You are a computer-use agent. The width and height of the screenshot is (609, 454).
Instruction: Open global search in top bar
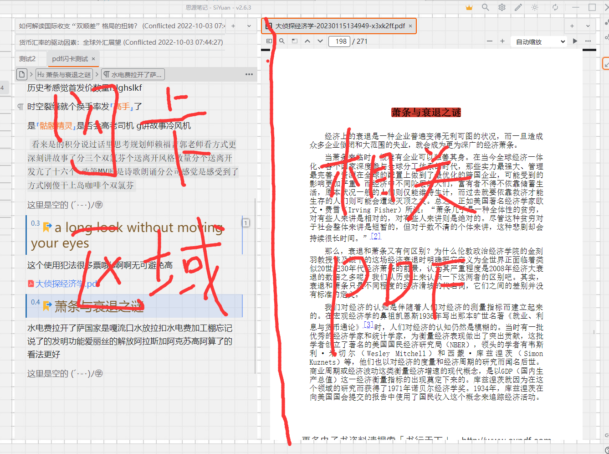(486, 7)
